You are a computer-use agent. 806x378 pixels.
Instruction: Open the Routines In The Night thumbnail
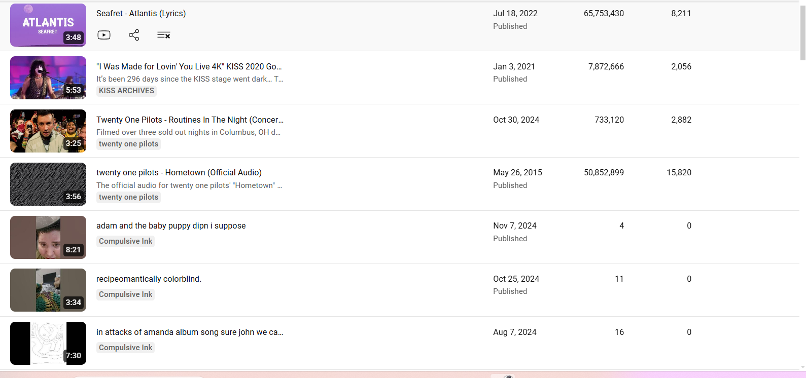(x=48, y=131)
